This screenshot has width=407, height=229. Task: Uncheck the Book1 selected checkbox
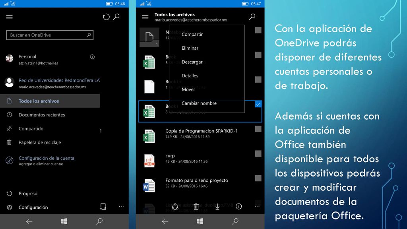(x=258, y=105)
